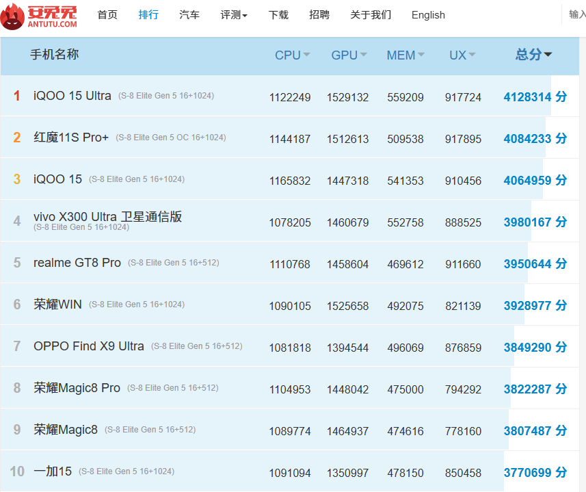Click CPU score 1165832
The image size is (586, 492).
pos(290,181)
